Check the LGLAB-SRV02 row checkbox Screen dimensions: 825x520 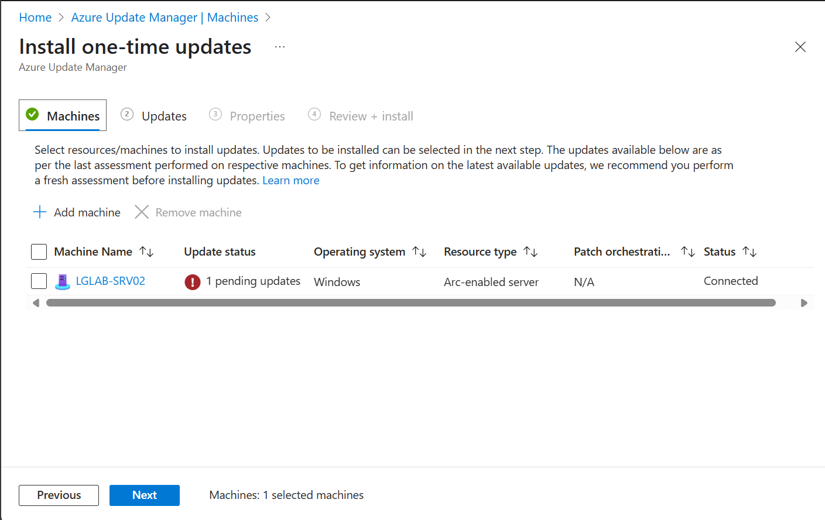tap(39, 281)
